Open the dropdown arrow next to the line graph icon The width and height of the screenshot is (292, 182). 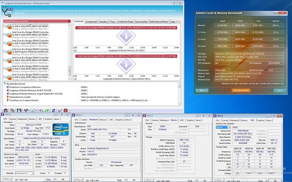(36, 111)
